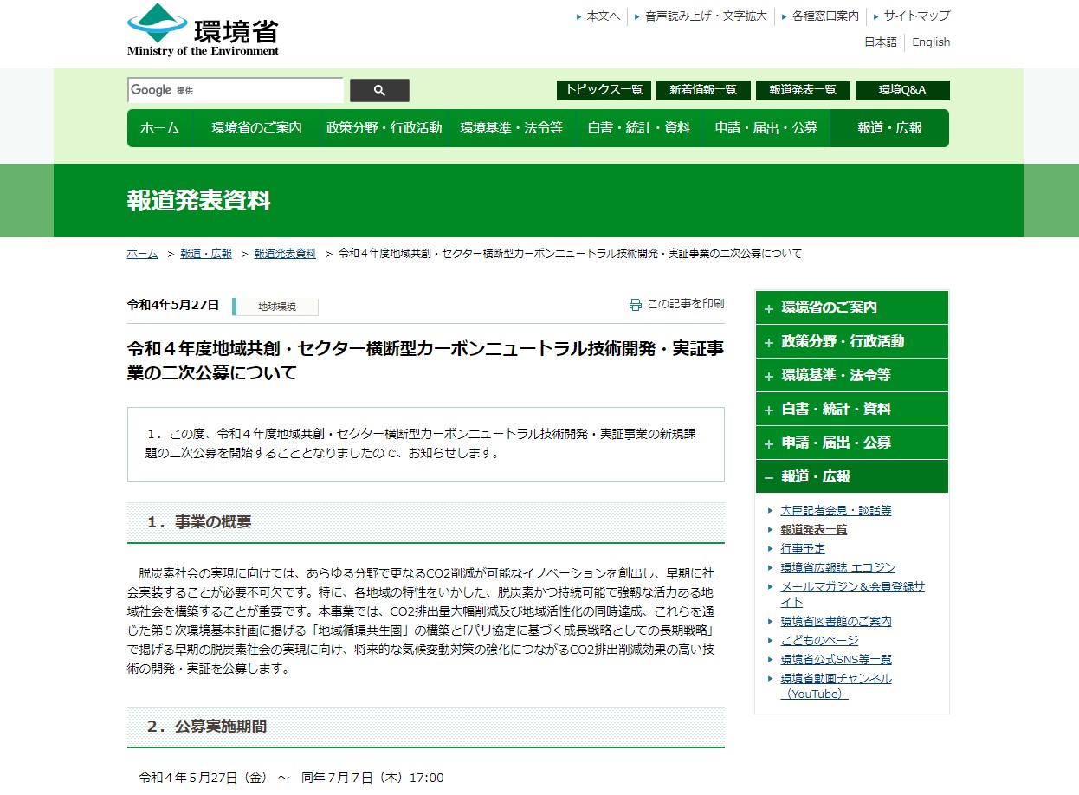Screen dimensions: 1079x795
Task: Switch the site language to English
Action: point(930,42)
